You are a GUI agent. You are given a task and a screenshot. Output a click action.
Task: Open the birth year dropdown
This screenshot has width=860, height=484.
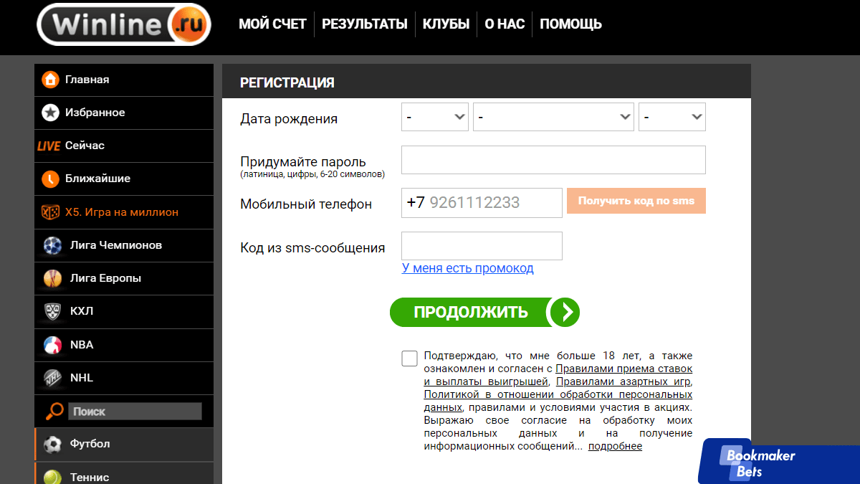(672, 117)
